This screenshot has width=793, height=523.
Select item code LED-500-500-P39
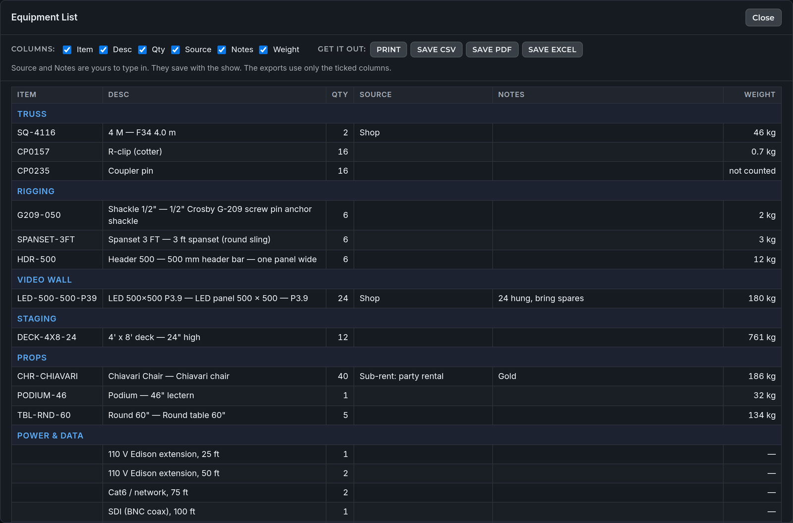coord(57,299)
